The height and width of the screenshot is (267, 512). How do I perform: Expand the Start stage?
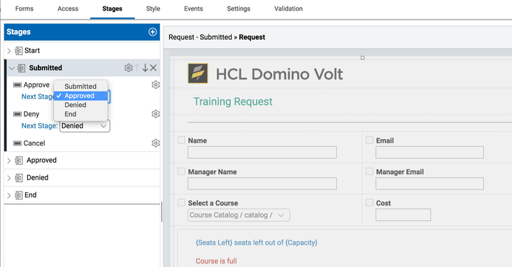tap(9, 50)
